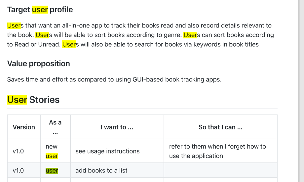
Task: Click the empty cell next to "add books to a list"
Action: click(220, 170)
